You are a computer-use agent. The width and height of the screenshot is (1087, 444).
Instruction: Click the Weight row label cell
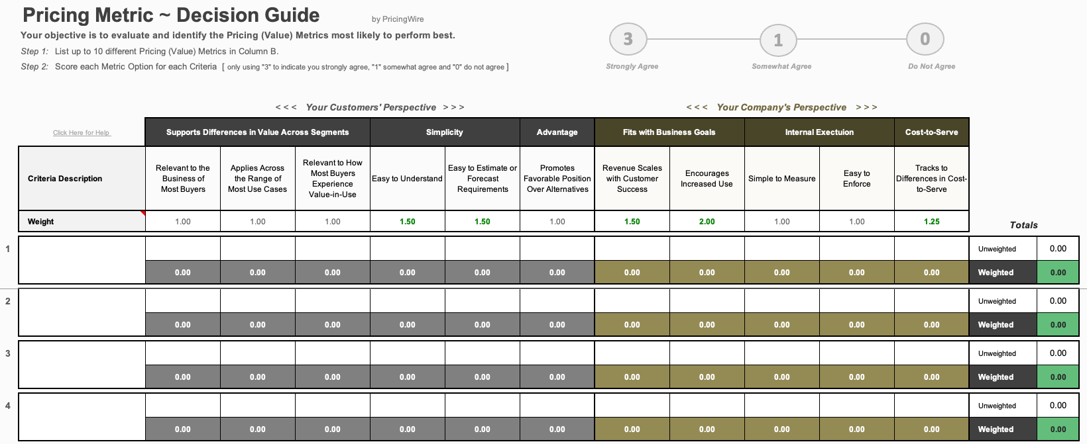pos(82,222)
